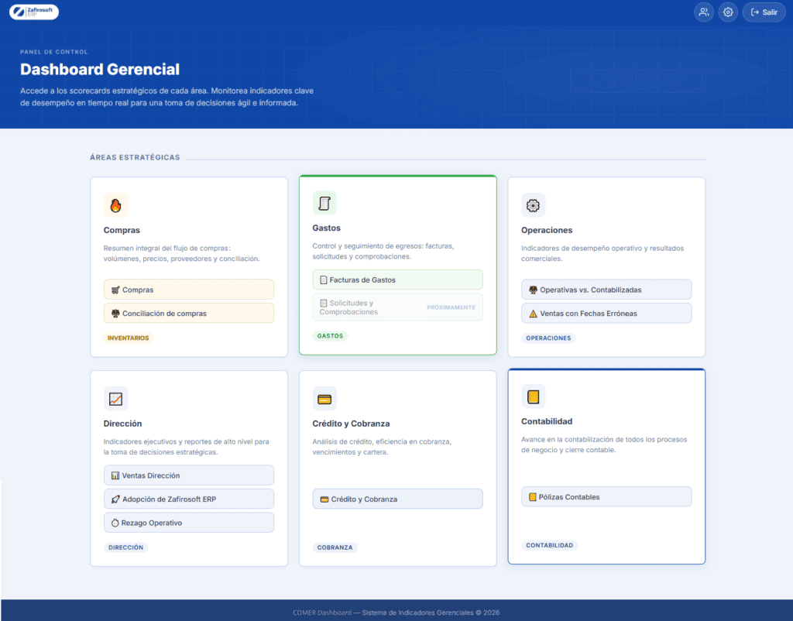Screen dimensions: 793x621
Task: Open the Crédito y Cobranza report button
Action: (x=397, y=499)
